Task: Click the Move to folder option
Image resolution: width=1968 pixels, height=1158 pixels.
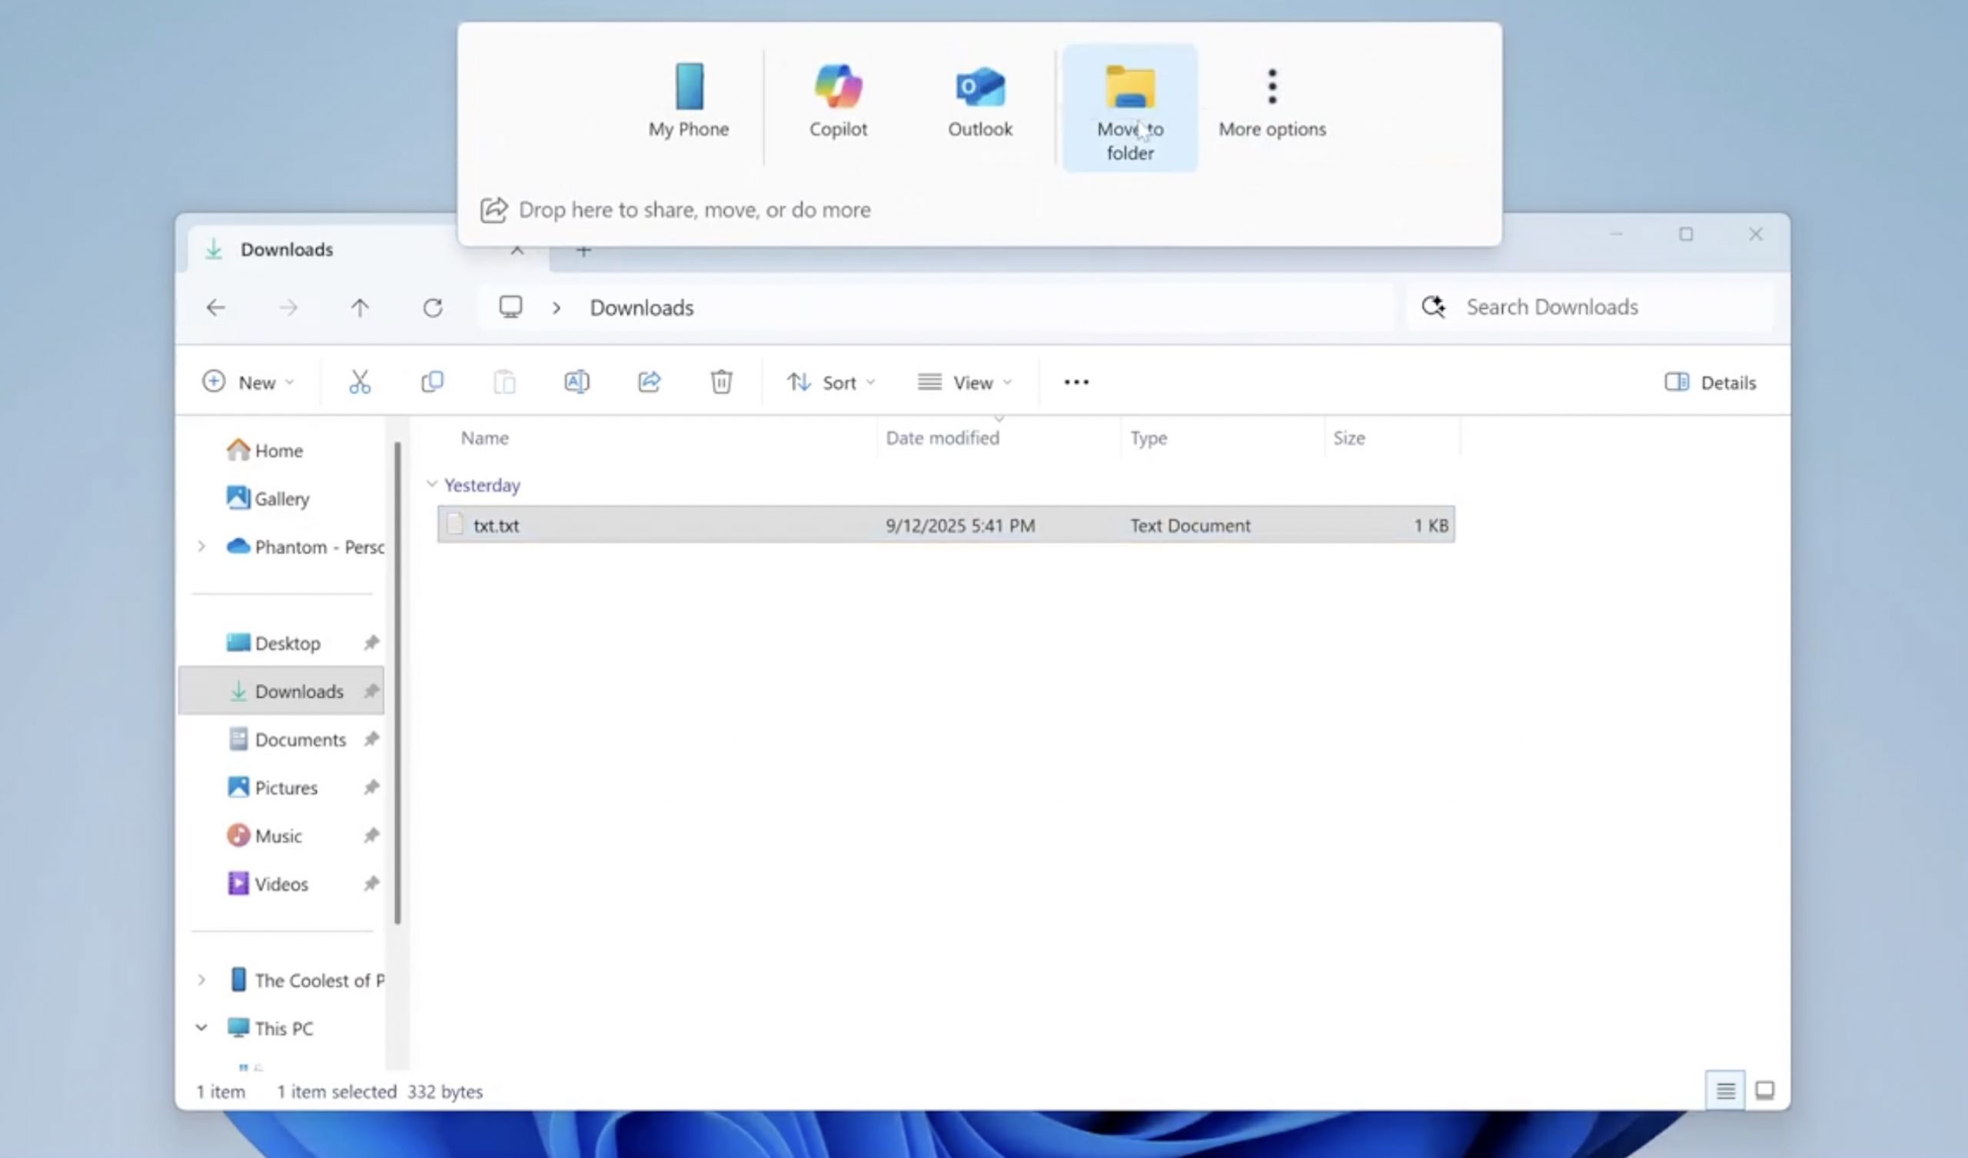Action: coord(1130,108)
